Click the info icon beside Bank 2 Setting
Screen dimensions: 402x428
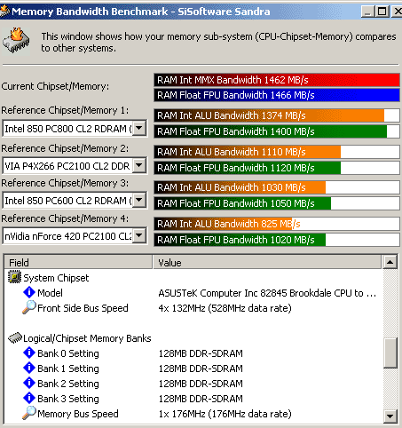pyautogui.click(x=29, y=383)
